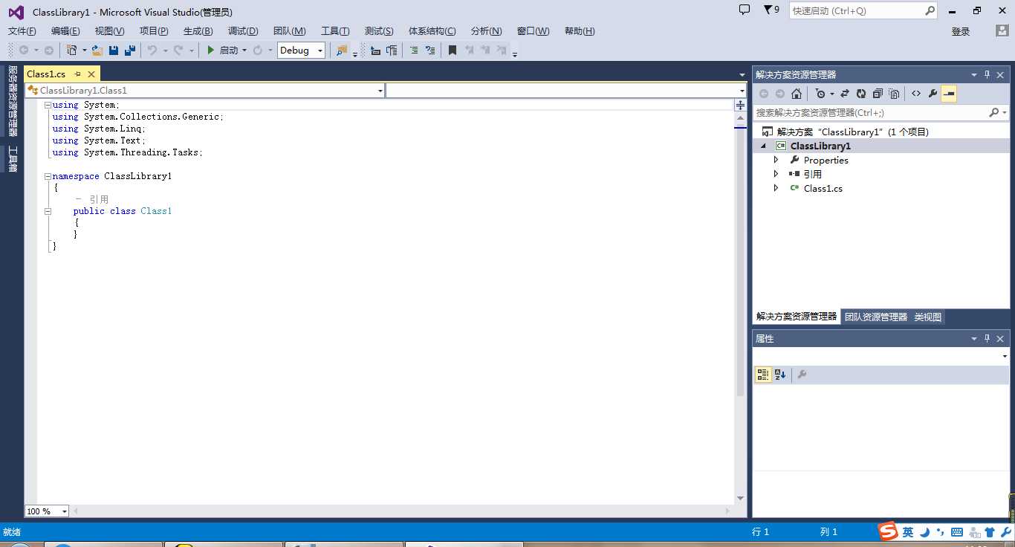
Task: Click the Pending Changes Filter clock icon
Action: pyautogui.click(x=820, y=94)
